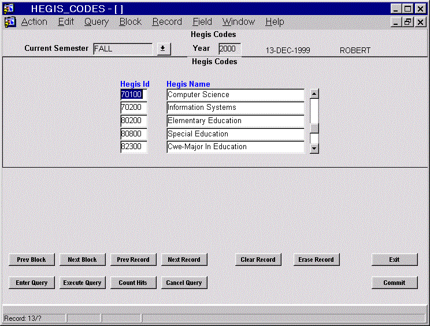Select Hegis Id field 70200

tap(134, 108)
